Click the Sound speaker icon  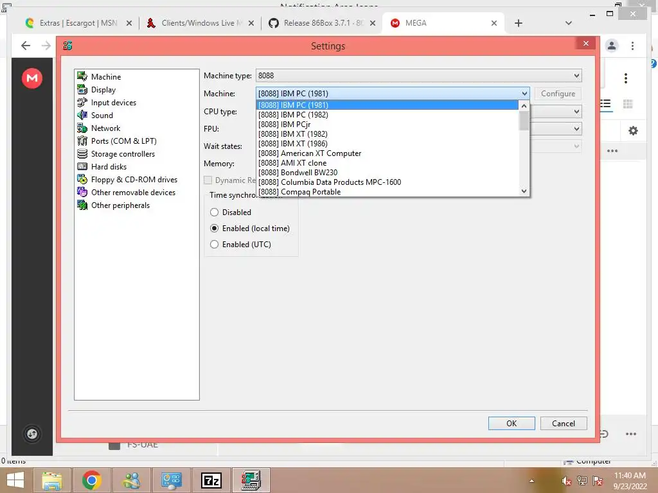[x=82, y=115]
